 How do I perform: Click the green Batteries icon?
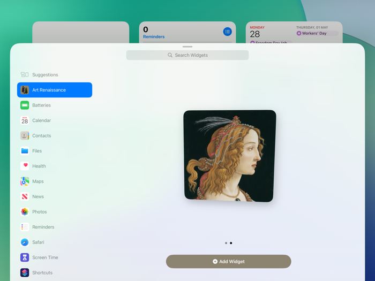coord(25,105)
